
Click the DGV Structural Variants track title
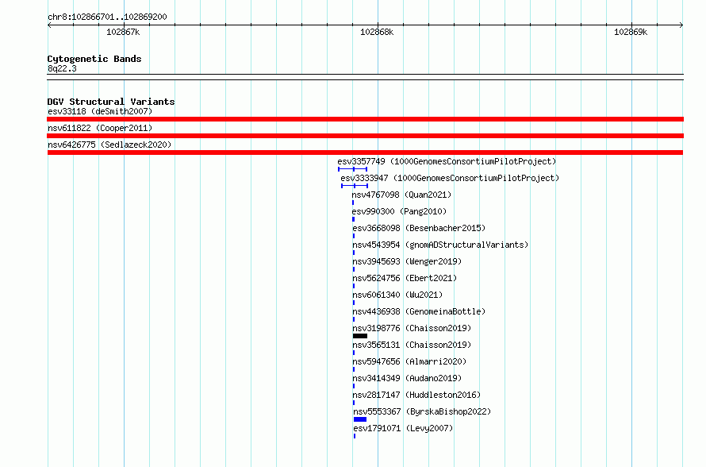(x=111, y=102)
